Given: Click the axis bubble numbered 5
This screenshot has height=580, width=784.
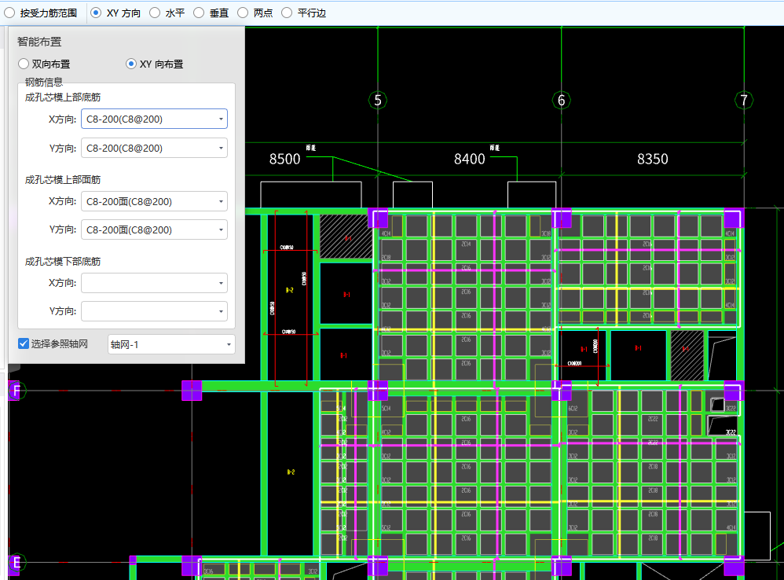Looking at the screenshot, I should coord(378,101).
